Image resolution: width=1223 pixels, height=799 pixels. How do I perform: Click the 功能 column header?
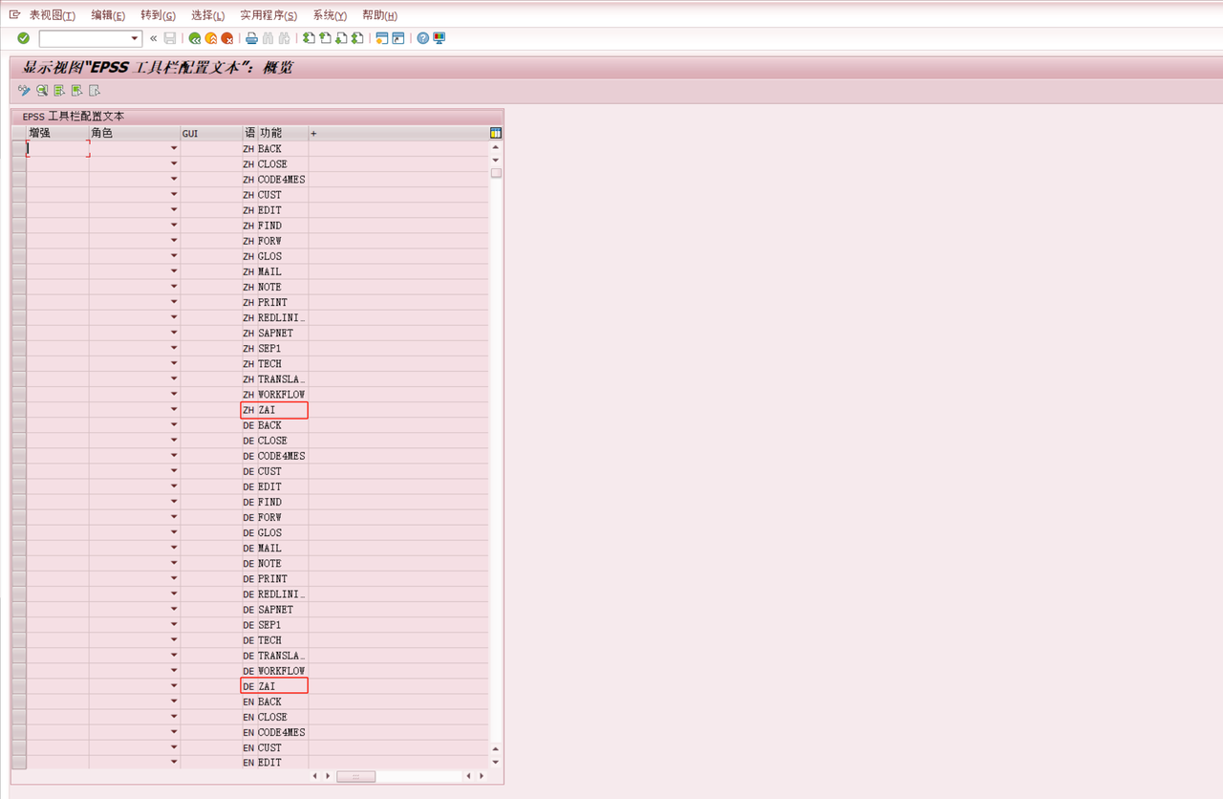pos(283,133)
